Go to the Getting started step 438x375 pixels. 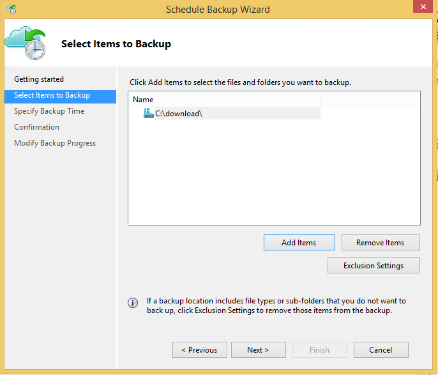coord(39,79)
